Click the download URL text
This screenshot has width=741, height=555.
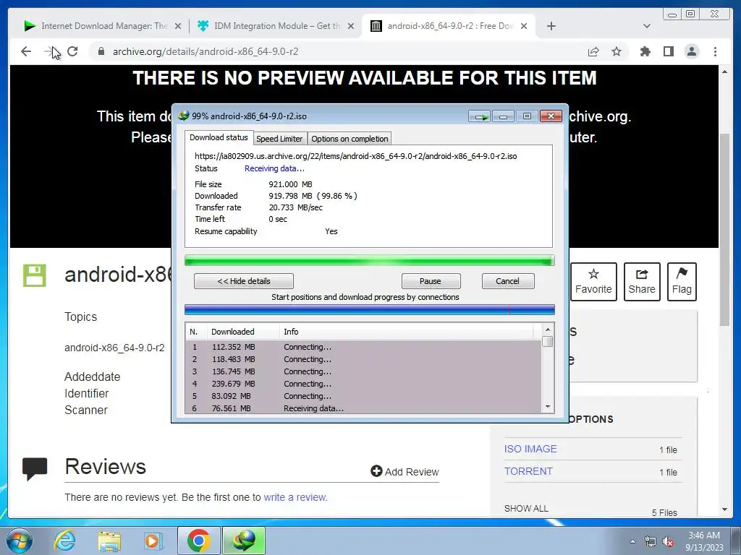(x=355, y=156)
